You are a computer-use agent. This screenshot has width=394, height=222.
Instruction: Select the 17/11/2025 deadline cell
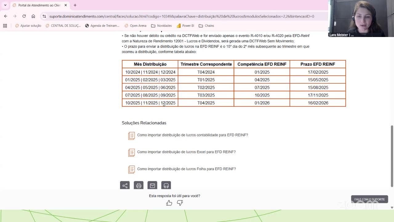click(x=318, y=95)
